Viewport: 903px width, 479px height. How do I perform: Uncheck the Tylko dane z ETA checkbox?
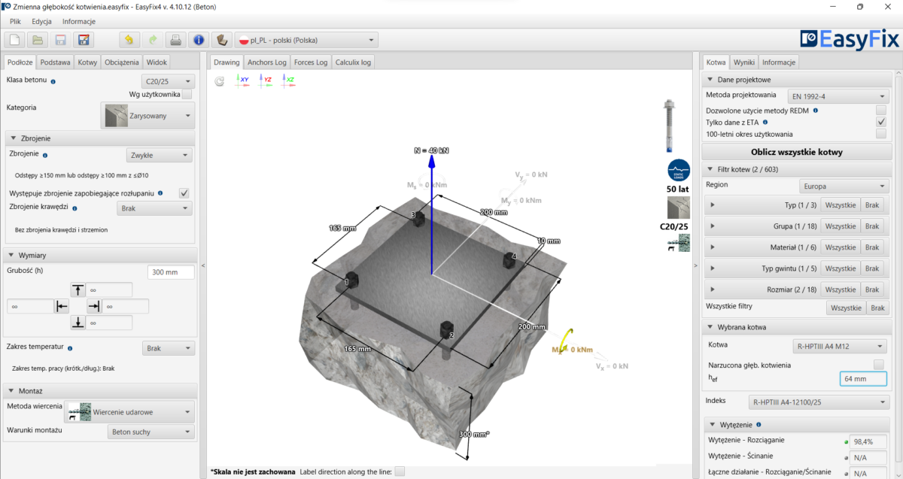click(x=881, y=122)
